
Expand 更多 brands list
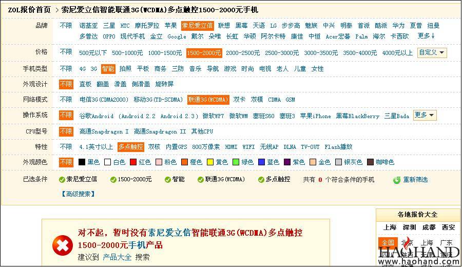[426, 36]
